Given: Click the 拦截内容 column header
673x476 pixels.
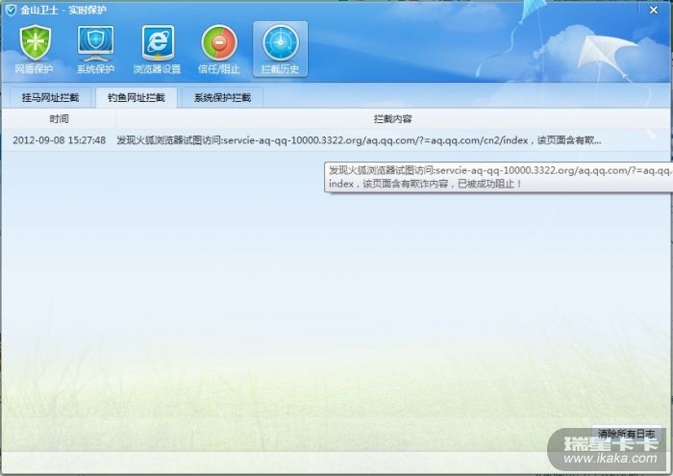Looking at the screenshot, I should 392,119.
